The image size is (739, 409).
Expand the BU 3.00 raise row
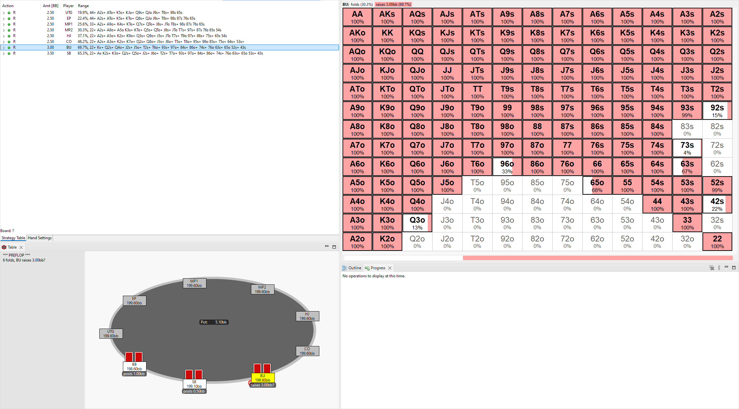click(4, 47)
